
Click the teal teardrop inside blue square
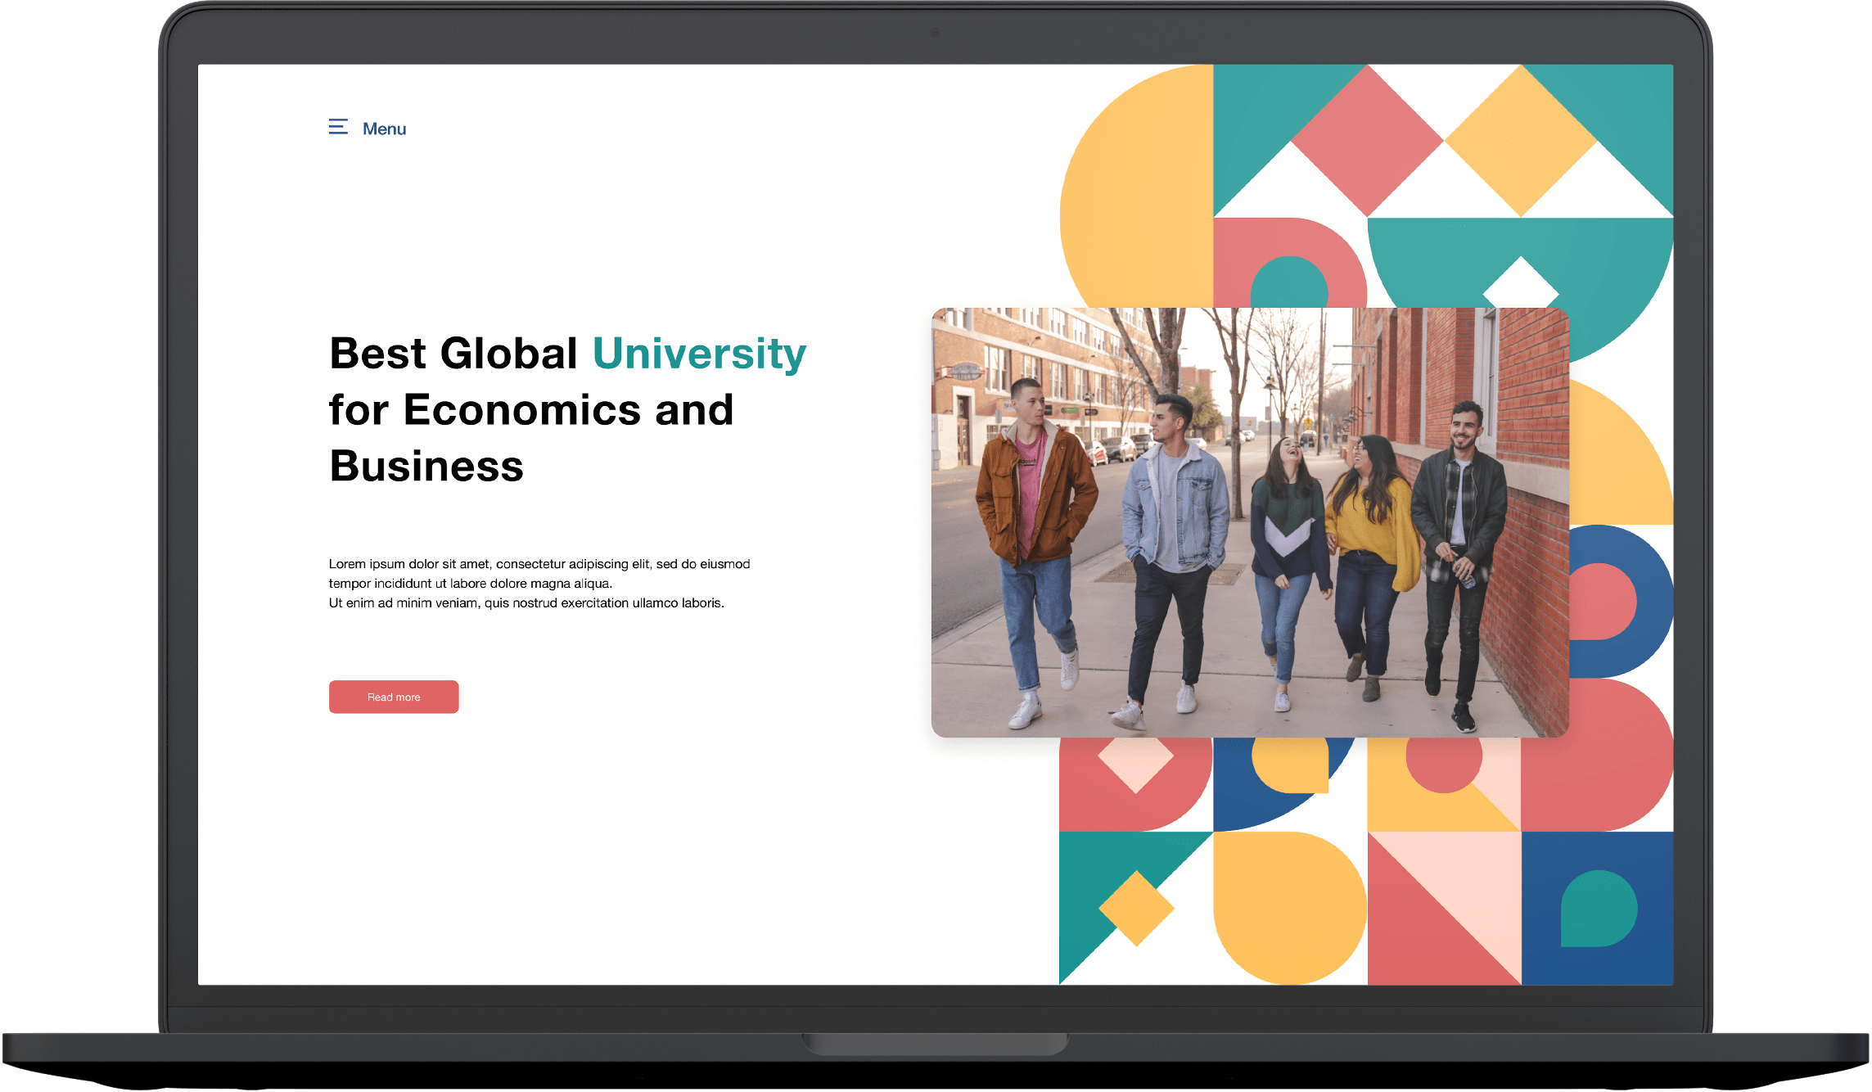pos(1597,909)
